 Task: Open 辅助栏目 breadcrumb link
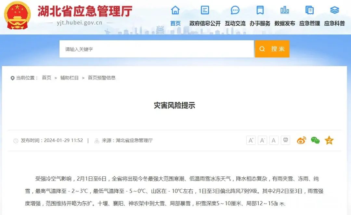(x=69, y=78)
